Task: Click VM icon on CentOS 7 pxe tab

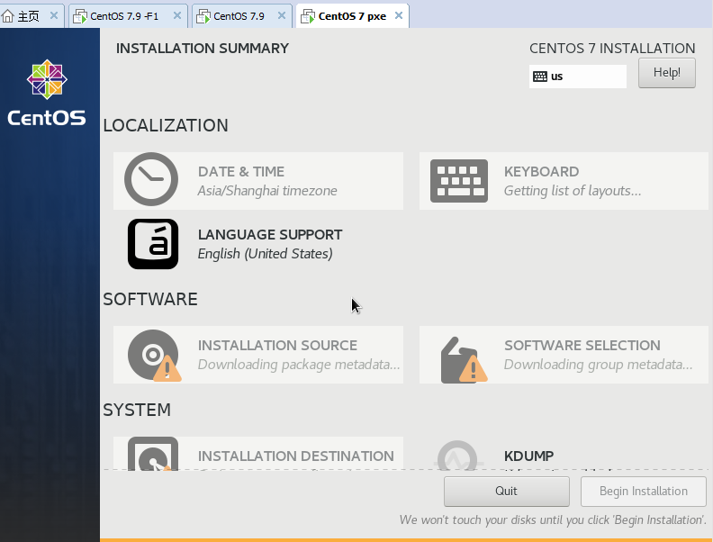Action: click(308, 17)
